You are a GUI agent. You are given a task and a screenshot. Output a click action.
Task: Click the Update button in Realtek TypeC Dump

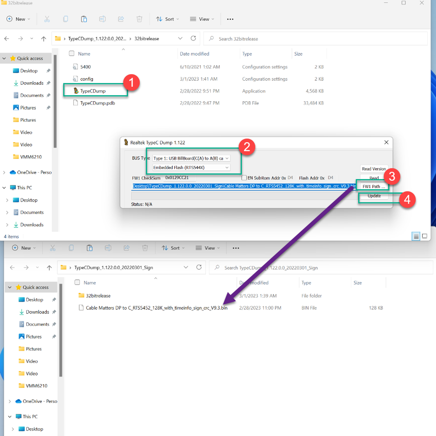[x=374, y=196]
